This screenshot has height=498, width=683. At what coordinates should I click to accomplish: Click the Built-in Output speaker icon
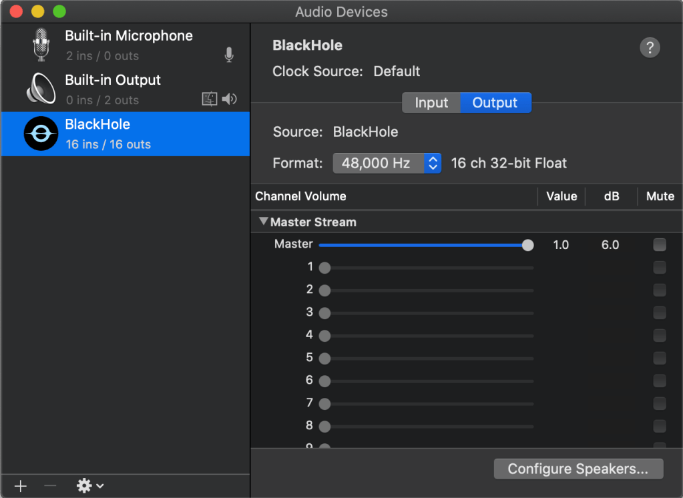[41, 89]
